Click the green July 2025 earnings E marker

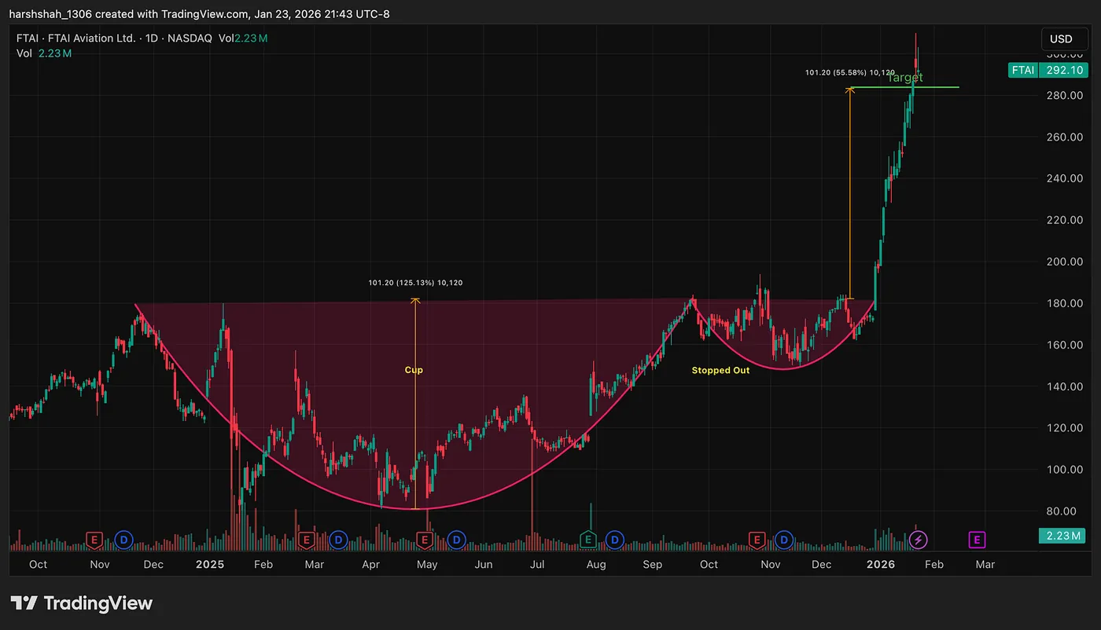(587, 540)
